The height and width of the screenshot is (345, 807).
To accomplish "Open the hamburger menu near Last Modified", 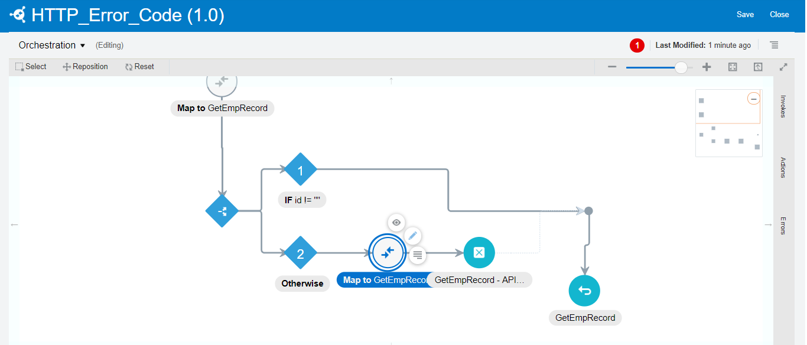I will point(774,45).
